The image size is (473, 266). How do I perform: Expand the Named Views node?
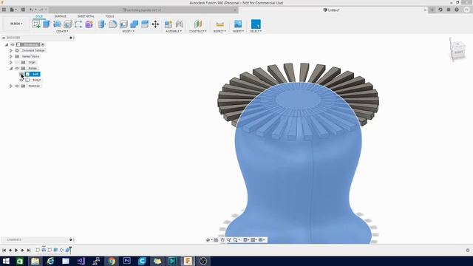tap(11, 56)
